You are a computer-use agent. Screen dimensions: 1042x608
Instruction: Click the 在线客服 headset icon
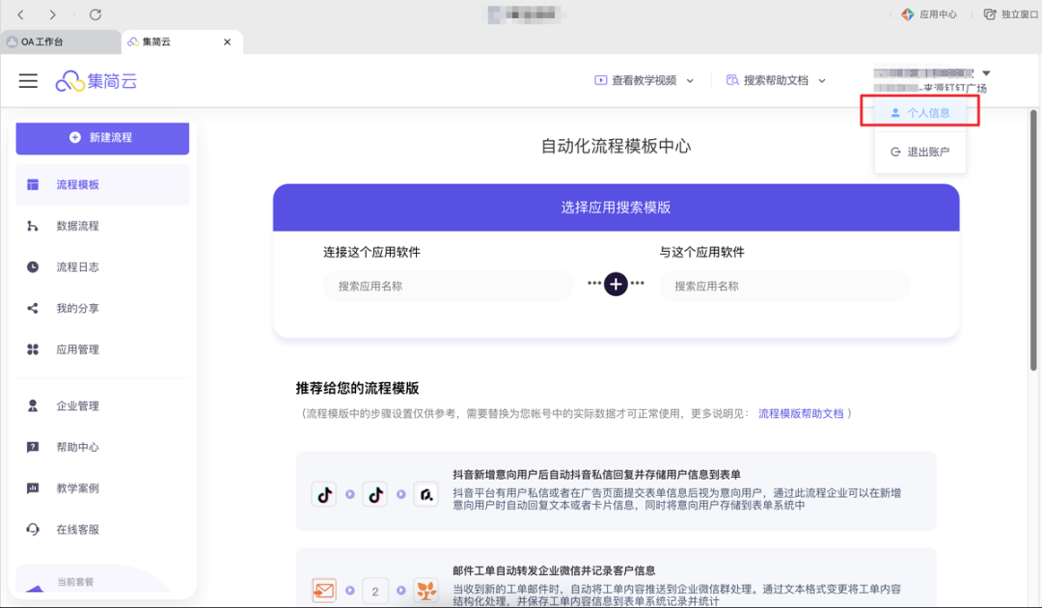[x=33, y=530]
